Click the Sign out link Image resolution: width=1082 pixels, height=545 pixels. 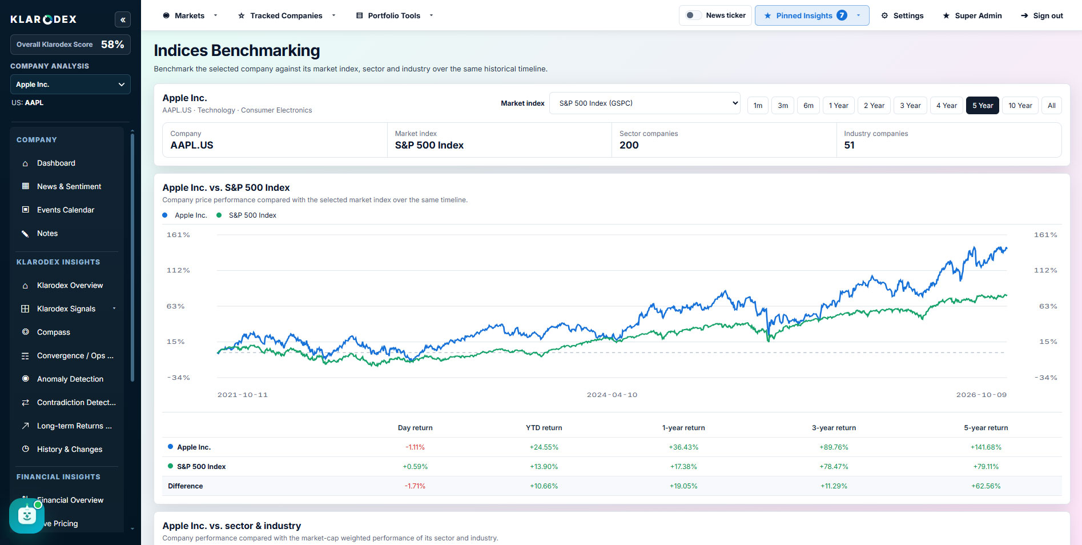[x=1042, y=15]
